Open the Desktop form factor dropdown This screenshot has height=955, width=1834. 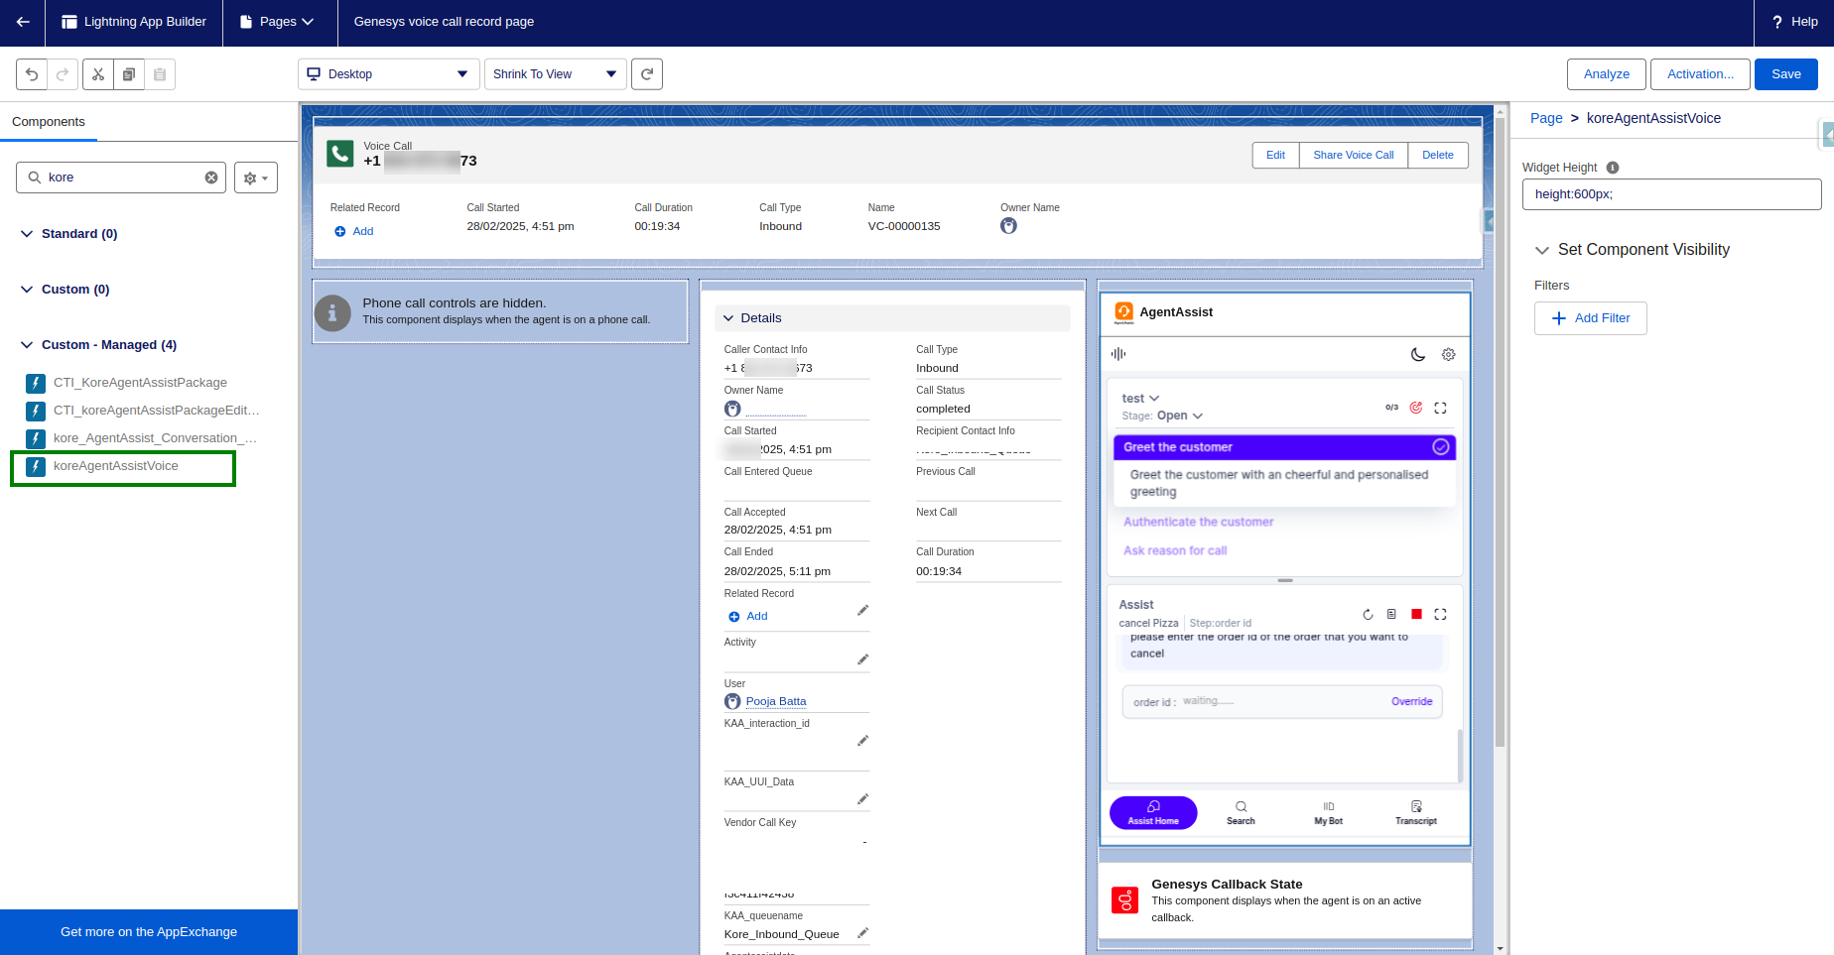(387, 74)
